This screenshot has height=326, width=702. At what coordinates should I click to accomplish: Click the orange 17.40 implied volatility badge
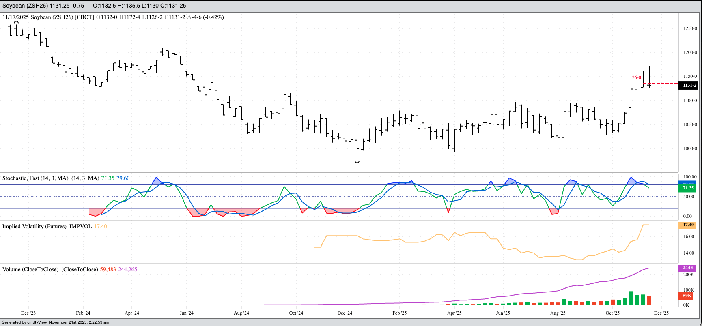point(688,225)
